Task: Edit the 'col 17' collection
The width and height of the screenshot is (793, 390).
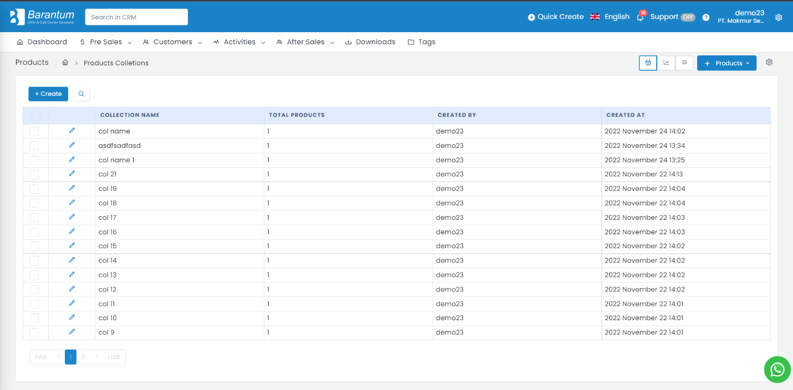Action: click(x=71, y=217)
